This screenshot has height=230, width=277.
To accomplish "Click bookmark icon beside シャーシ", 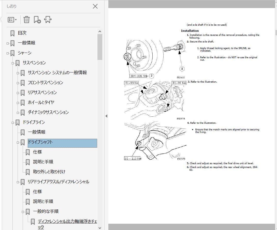I will [12, 53].
